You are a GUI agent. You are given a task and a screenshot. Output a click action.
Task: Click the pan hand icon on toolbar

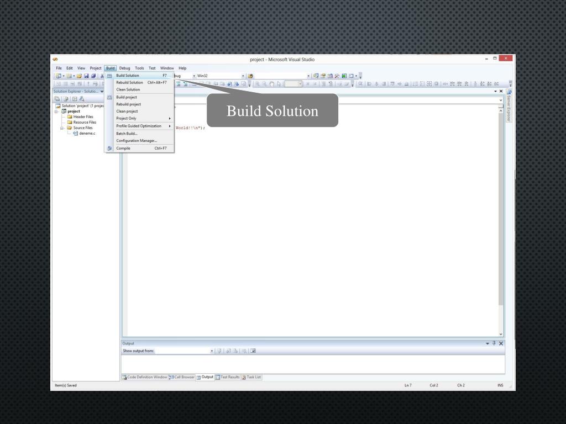tap(272, 84)
